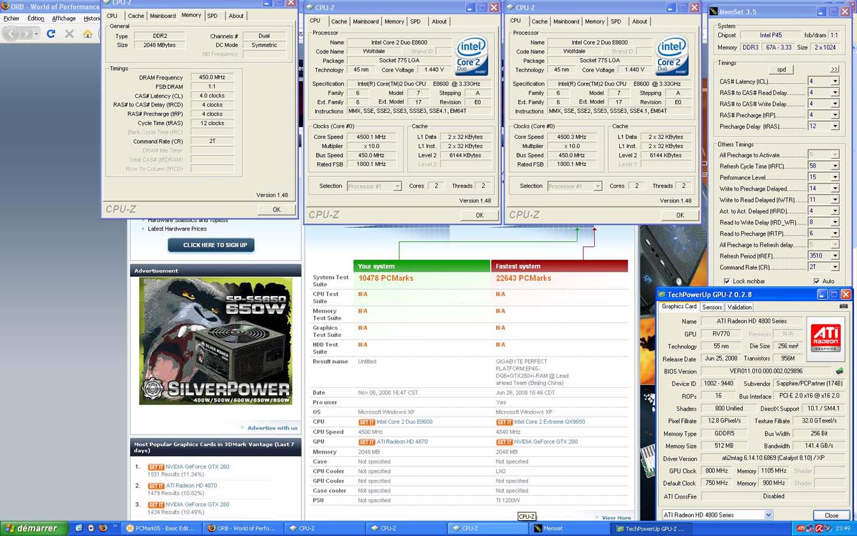Image resolution: width=857 pixels, height=536 pixels.
Task: Open CAS# Latency (tCL) dropdown
Action: click(x=834, y=82)
